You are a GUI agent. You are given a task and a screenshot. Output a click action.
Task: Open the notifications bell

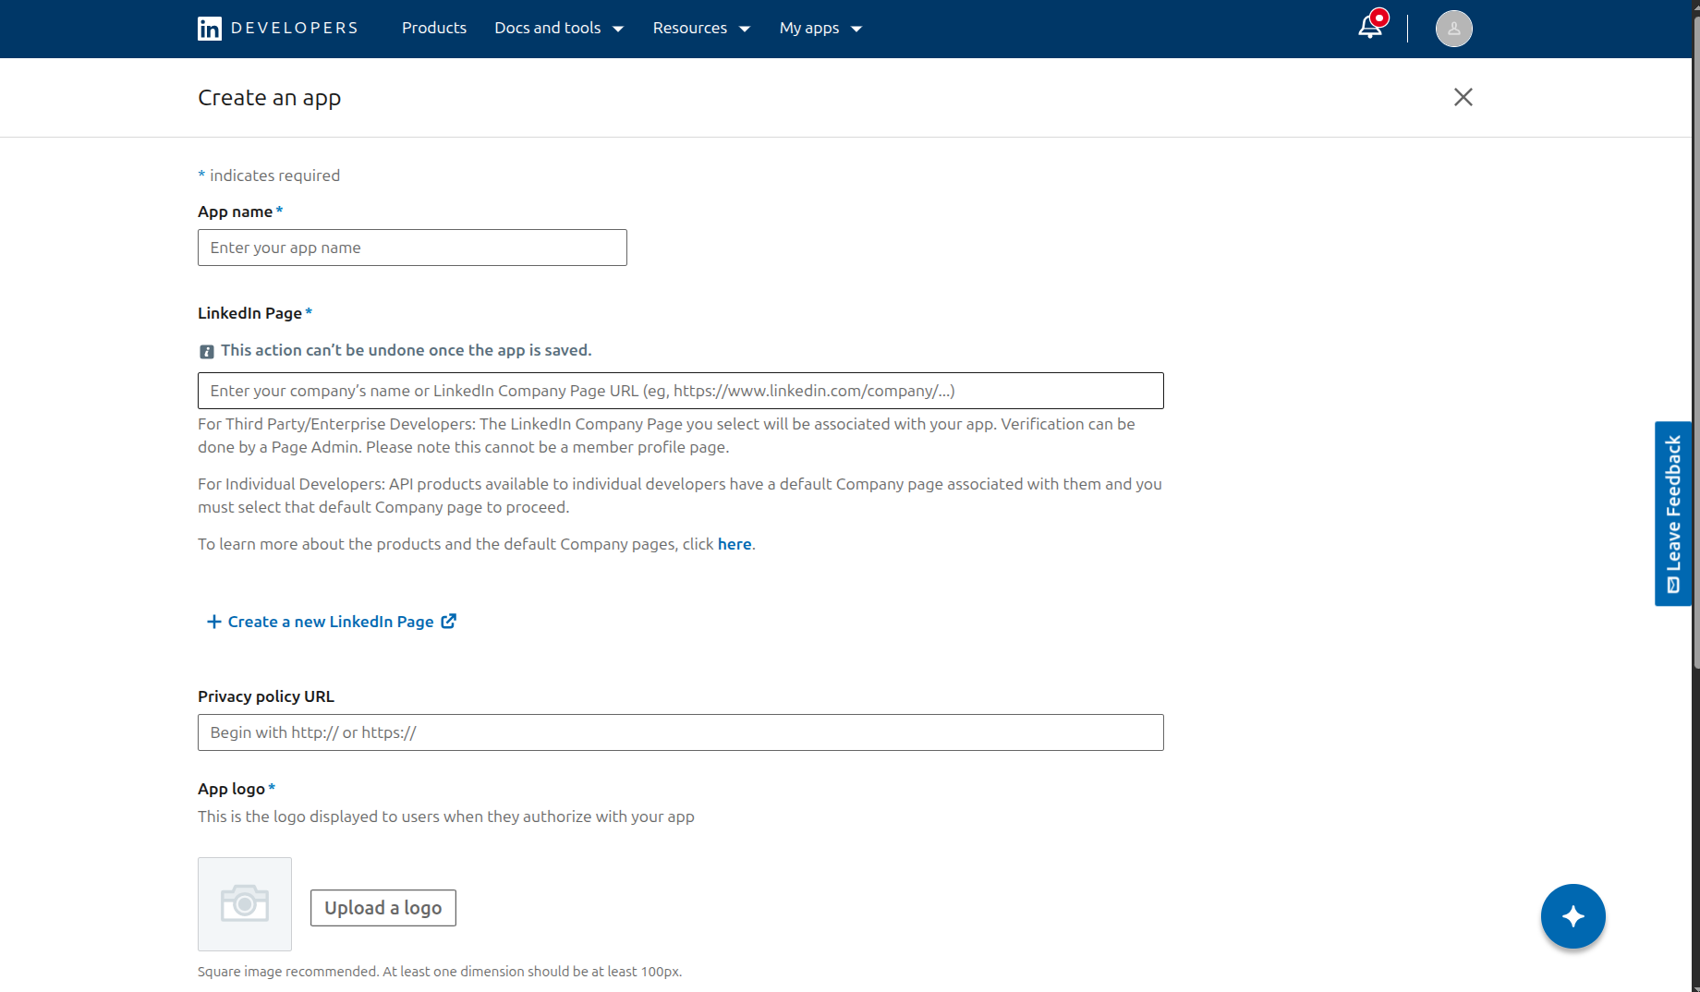pyautogui.click(x=1370, y=27)
